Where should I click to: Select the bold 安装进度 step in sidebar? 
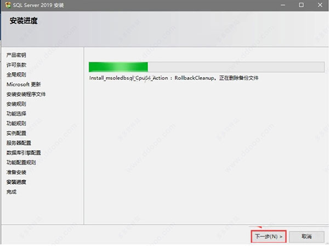(16, 182)
